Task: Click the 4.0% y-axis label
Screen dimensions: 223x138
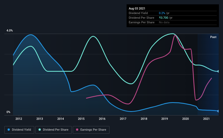Action: (x=10, y=31)
